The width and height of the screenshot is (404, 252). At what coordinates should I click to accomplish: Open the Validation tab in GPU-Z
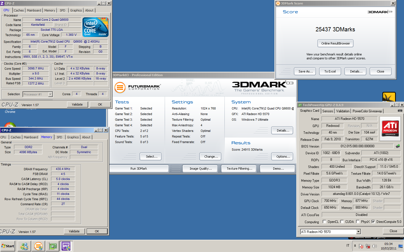[x=343, y=111]
